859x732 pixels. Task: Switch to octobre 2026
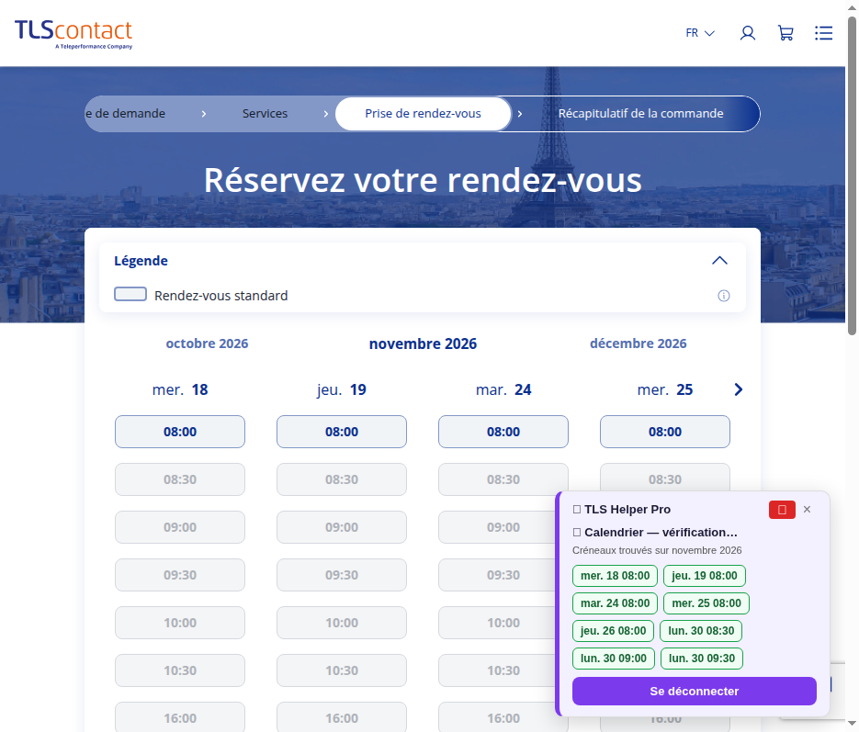point(207,343)
